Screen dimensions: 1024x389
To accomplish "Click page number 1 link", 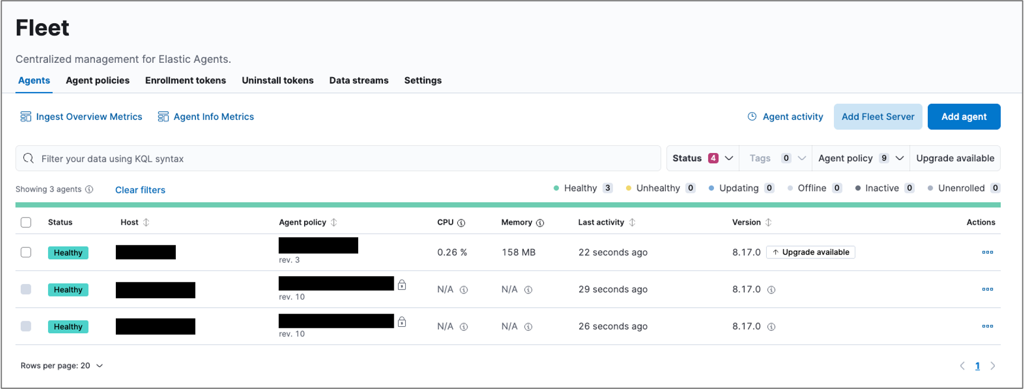I will [978, 366].
